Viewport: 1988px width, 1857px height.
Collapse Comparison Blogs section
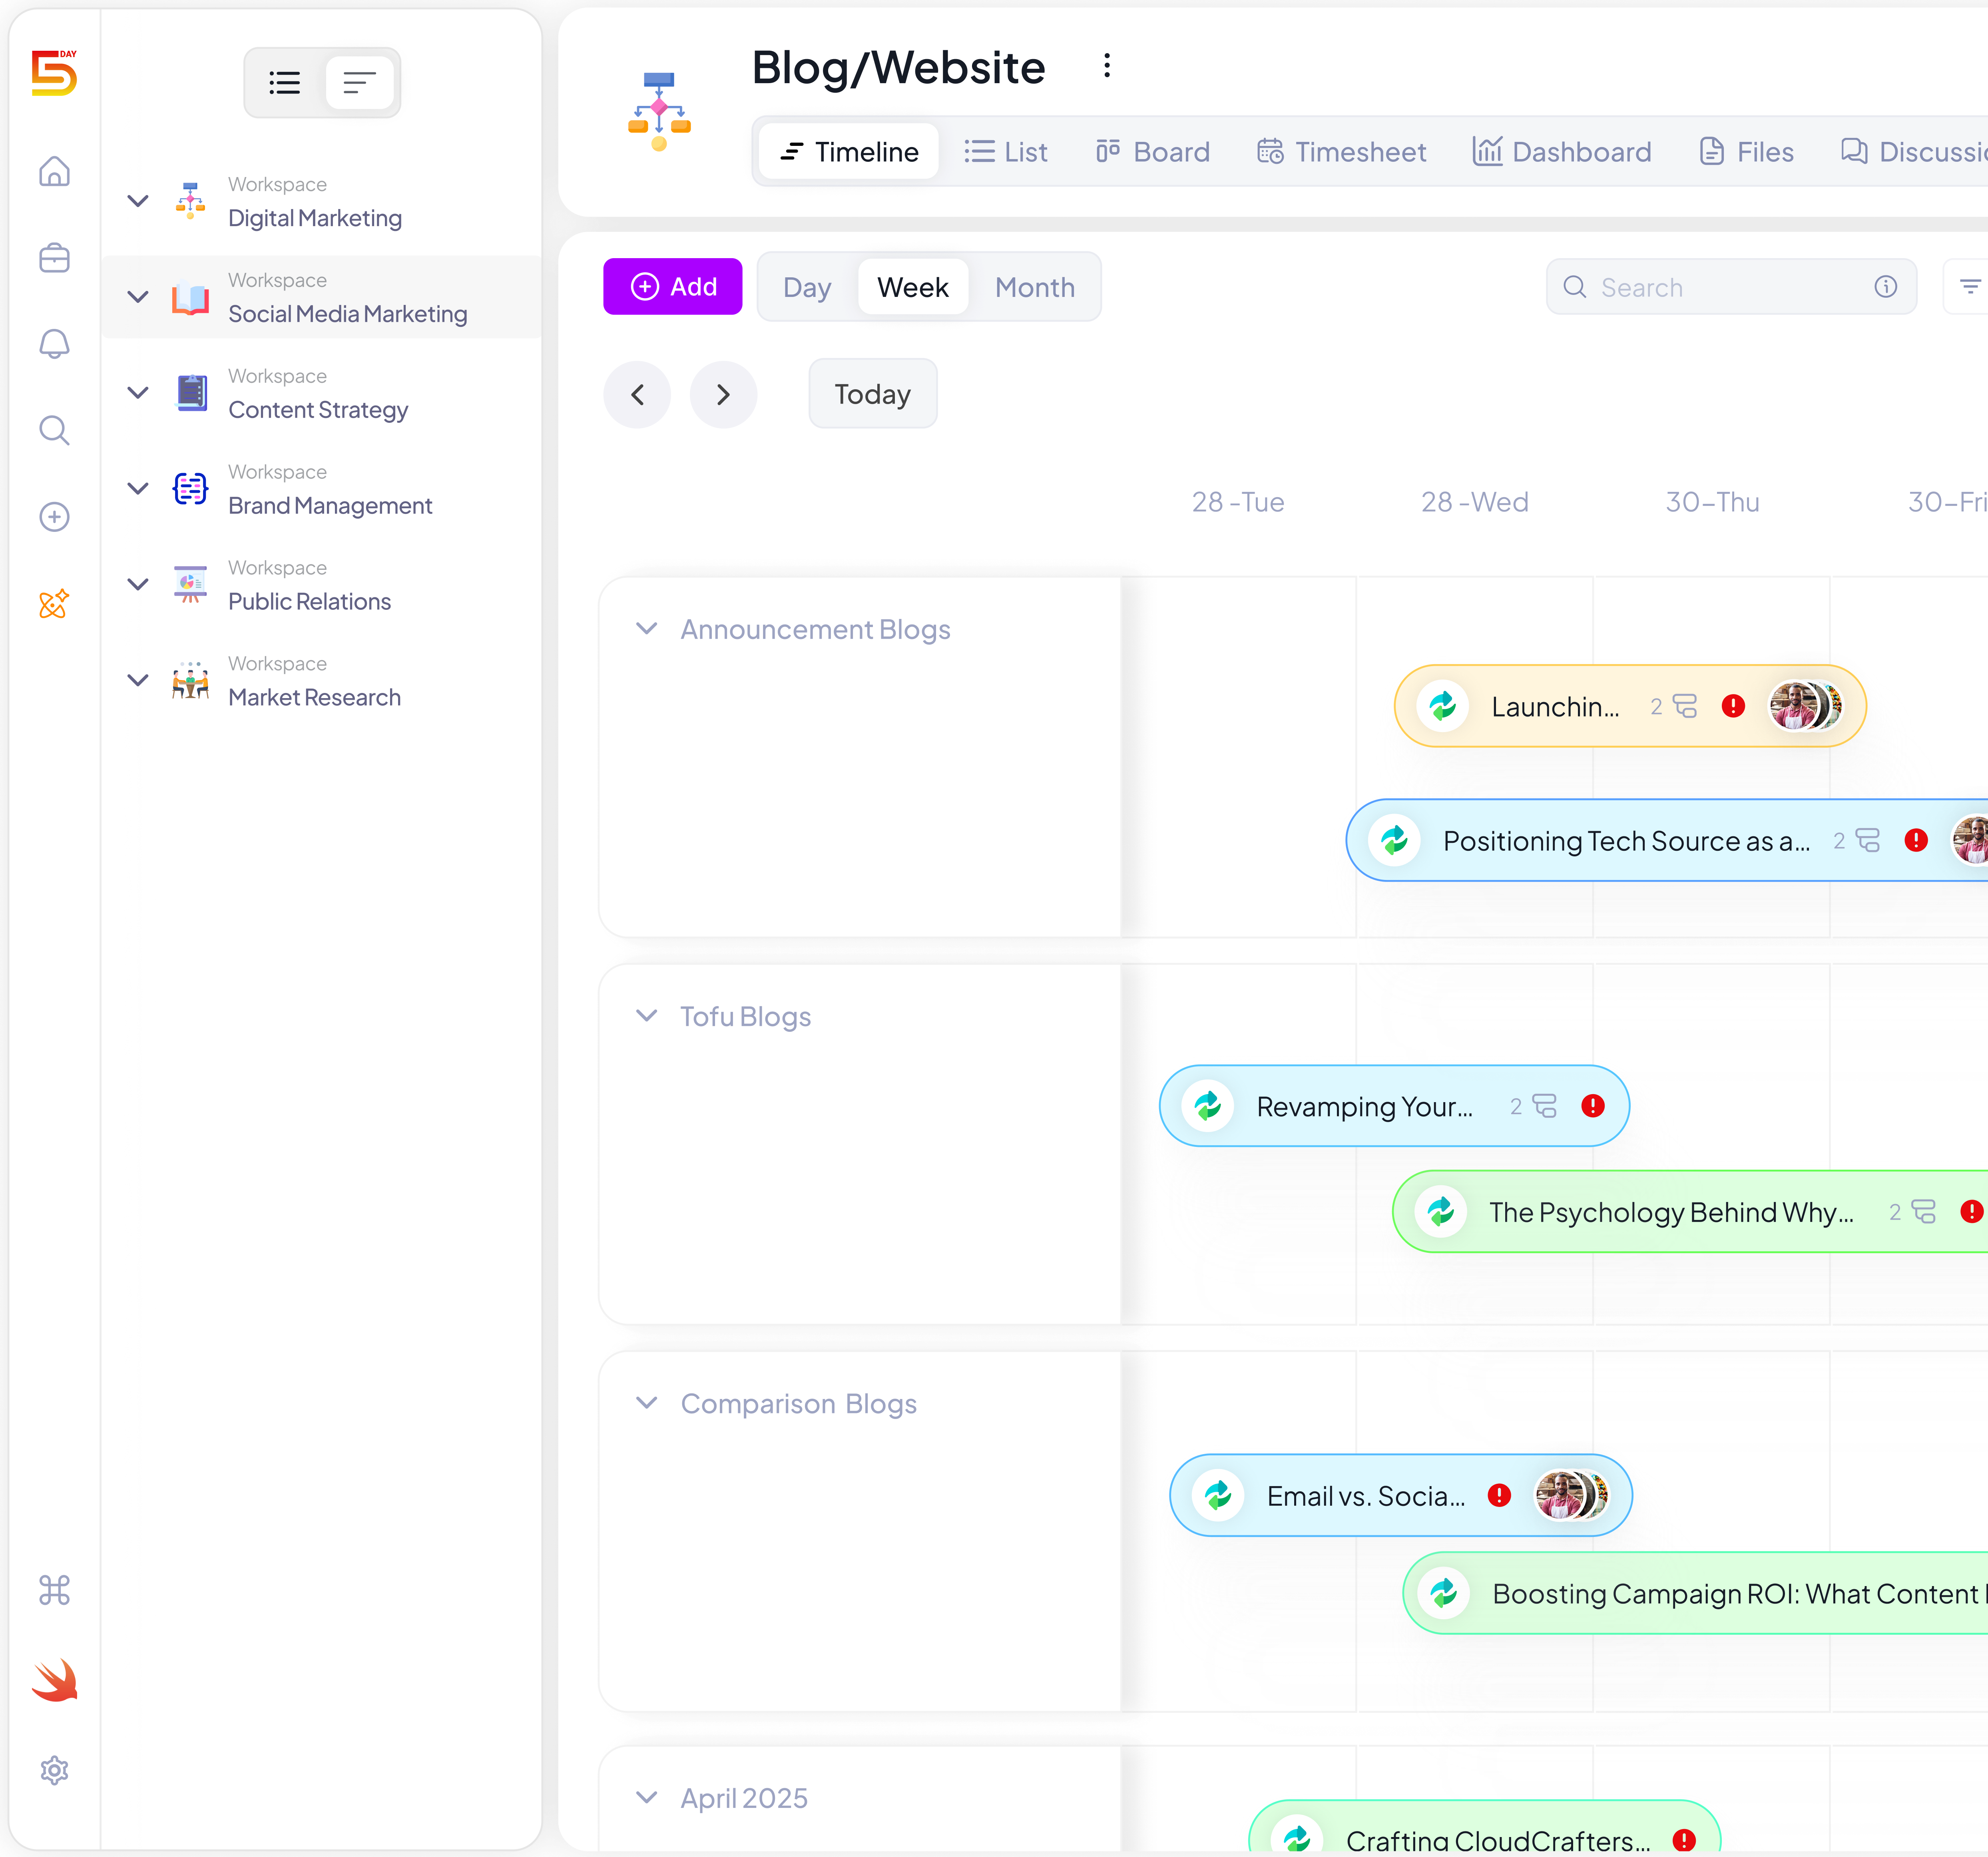(647, 1403)
